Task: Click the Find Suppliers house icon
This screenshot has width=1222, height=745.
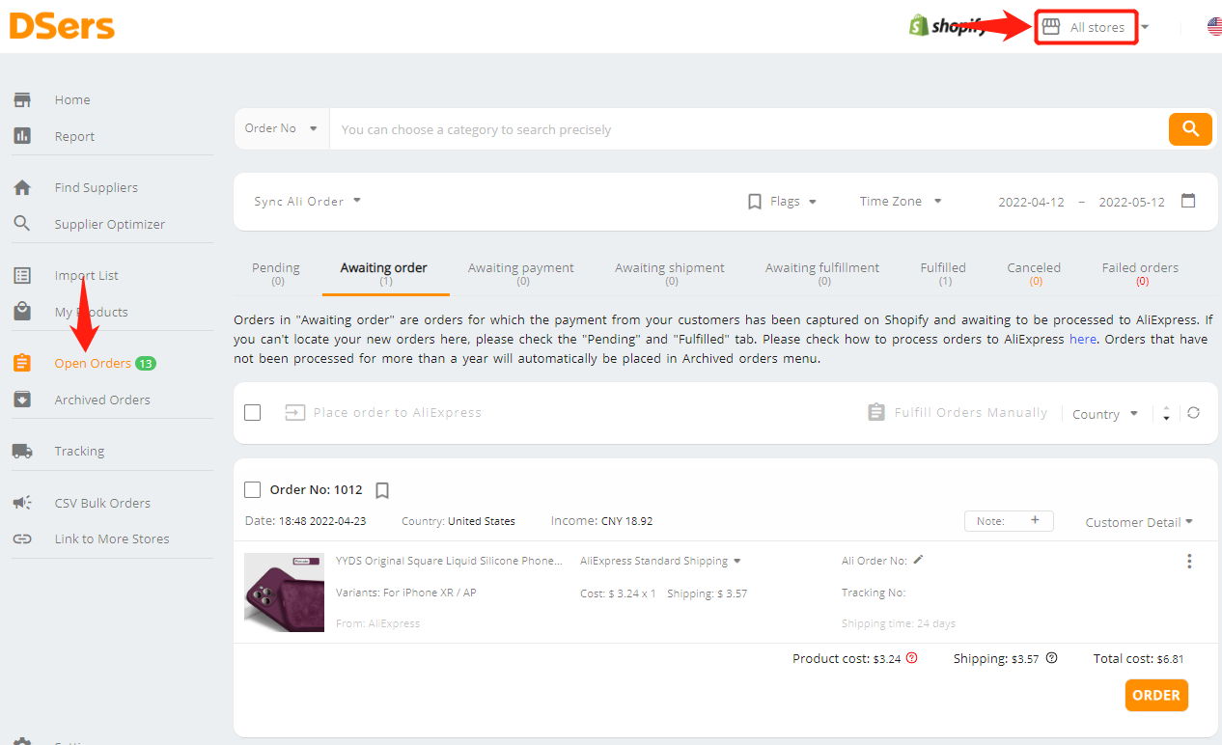Action: (22, 187)
